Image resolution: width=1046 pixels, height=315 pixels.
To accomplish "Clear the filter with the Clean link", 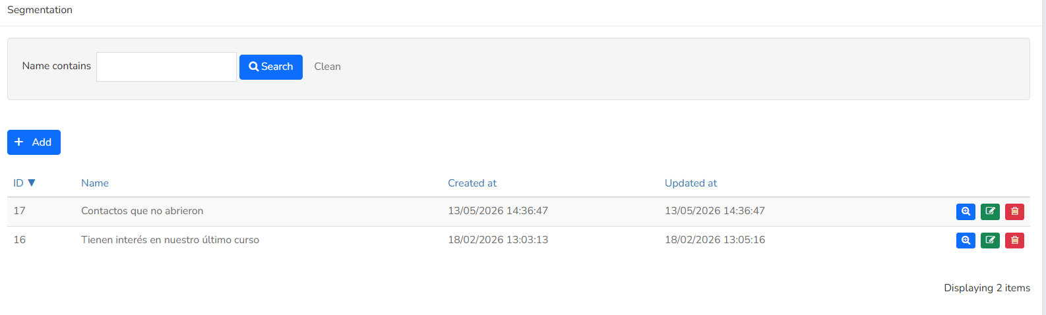I will click(x=328, y=67).
